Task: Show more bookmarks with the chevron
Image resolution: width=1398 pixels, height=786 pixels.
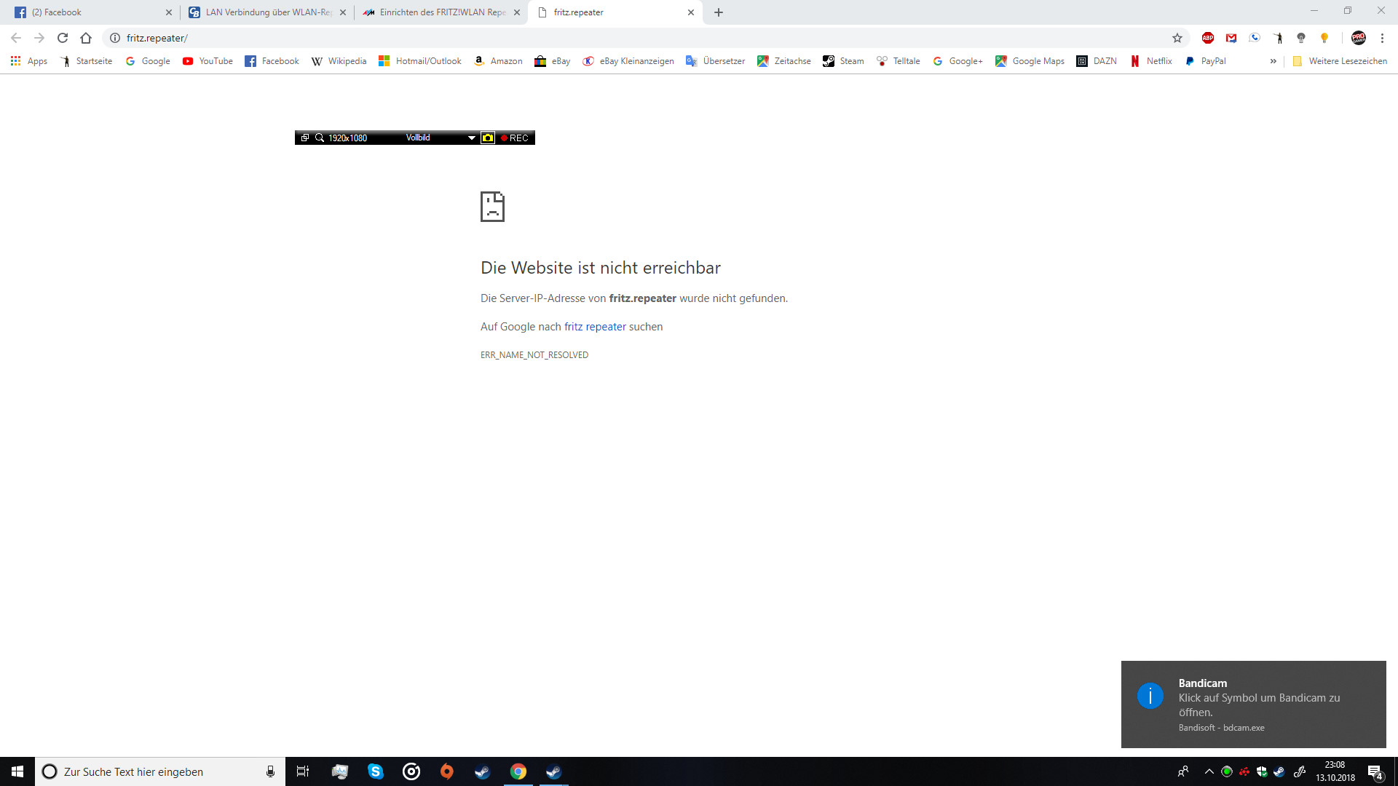Action: pos(1273,61)
